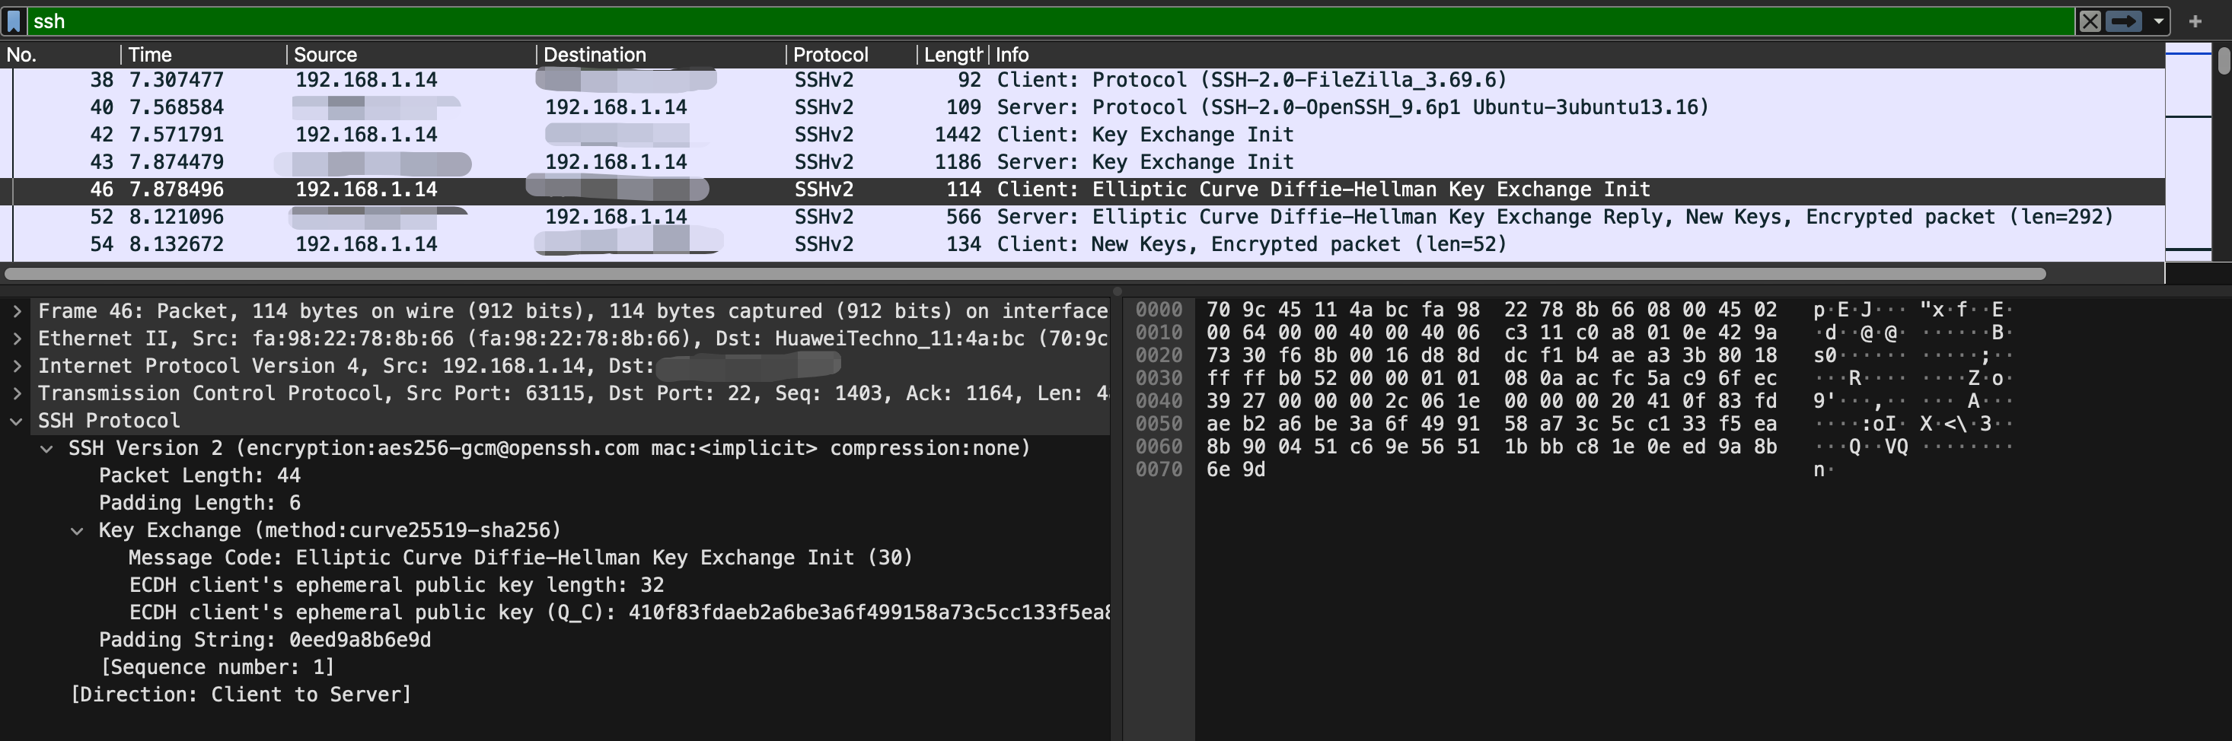Expand the Ethernet II section
2232x741 pixels.
[17, 339]
